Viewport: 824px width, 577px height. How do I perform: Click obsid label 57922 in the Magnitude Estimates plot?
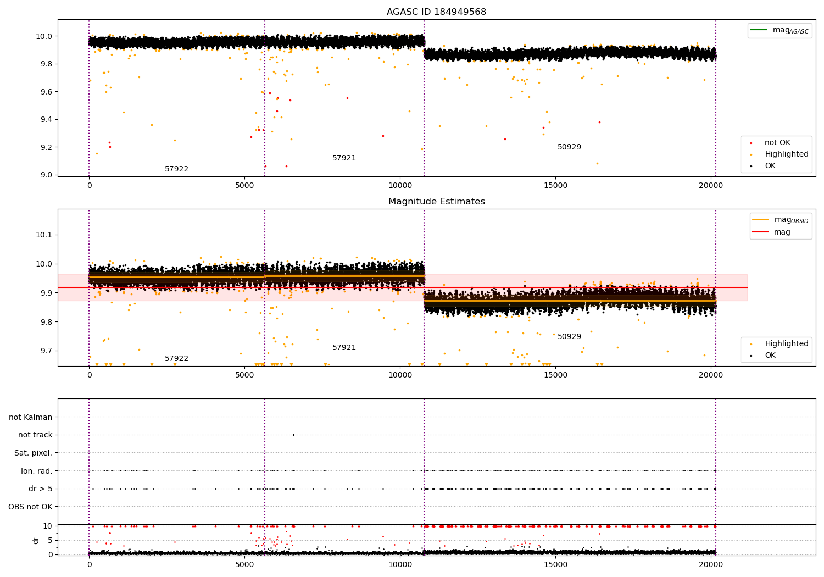(176, 359)
